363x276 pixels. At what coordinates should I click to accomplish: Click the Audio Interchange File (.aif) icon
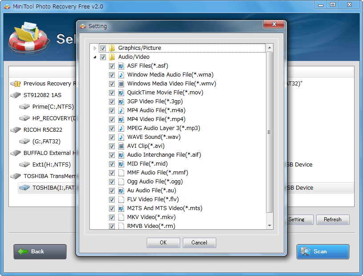[121, 155]
